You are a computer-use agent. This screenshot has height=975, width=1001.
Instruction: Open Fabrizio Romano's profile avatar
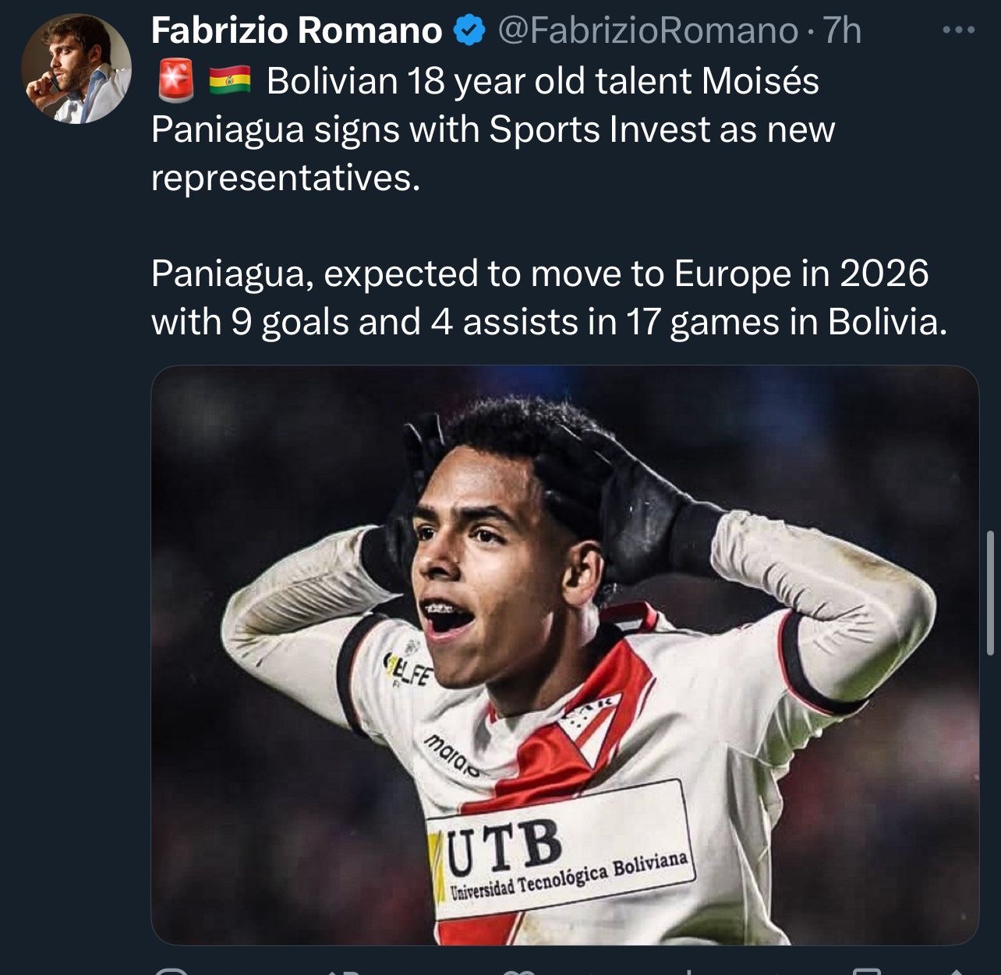click(76, 69)
